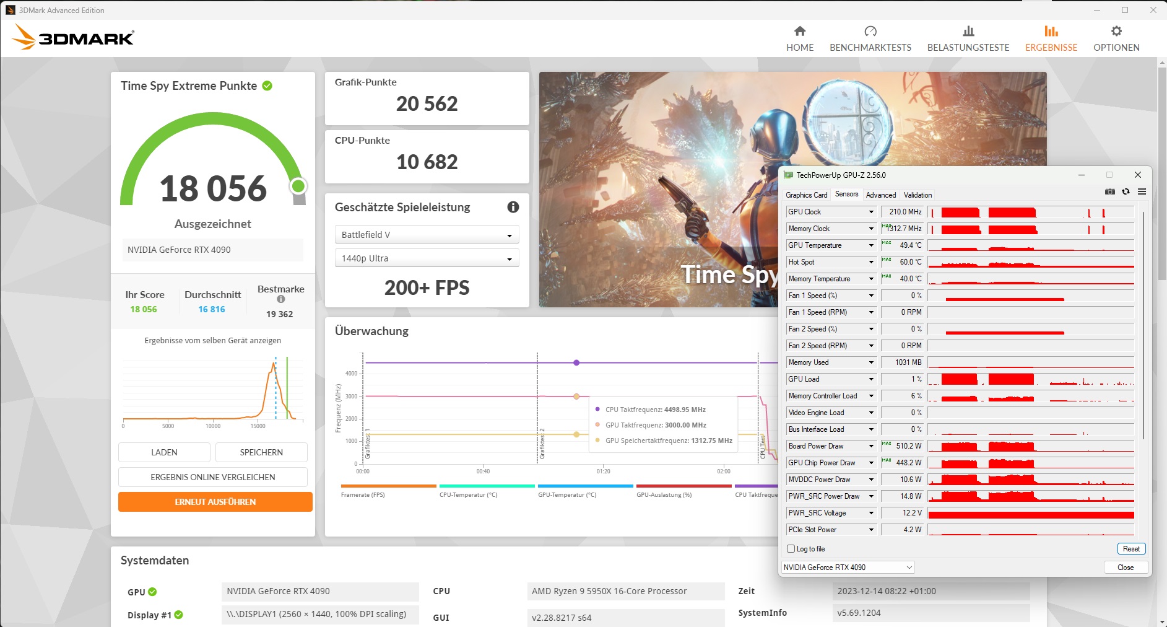Click the orange ERNEUT AUSFÜHREN button

point(215,502)
